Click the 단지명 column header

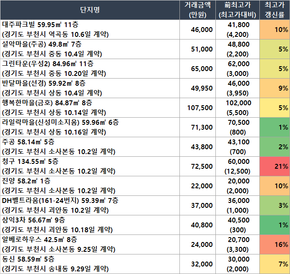(90, 10)
